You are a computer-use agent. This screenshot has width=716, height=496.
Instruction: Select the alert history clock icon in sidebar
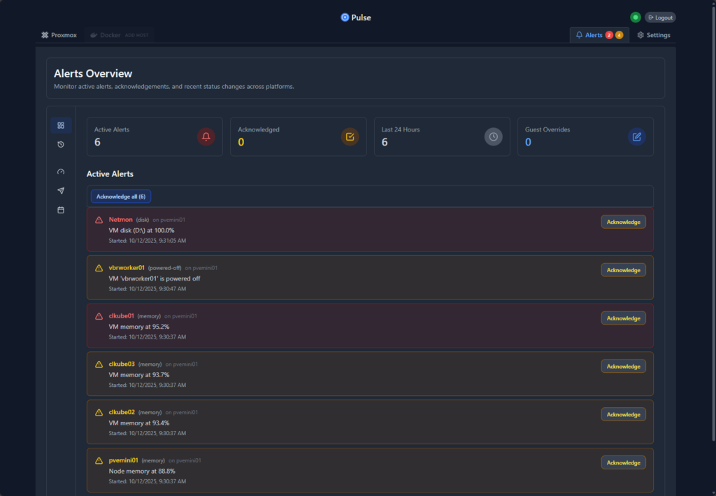point(61,144)
